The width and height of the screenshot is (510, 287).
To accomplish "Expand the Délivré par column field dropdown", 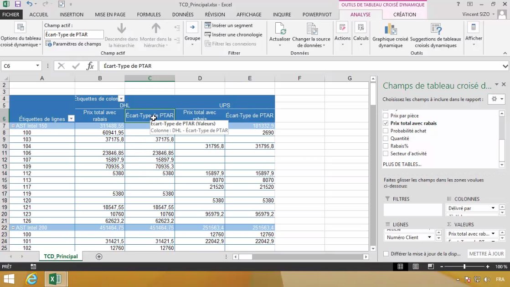I will pos(493,208).
